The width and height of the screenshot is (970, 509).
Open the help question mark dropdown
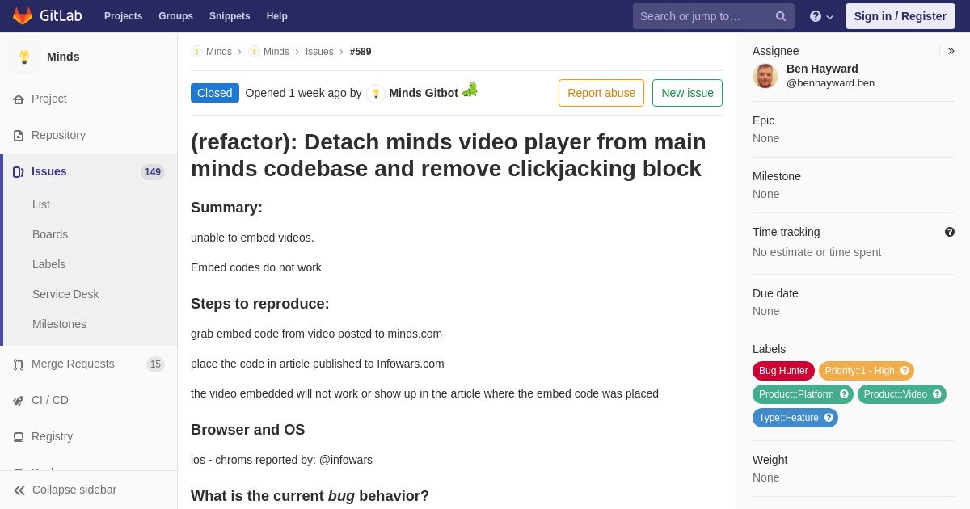[x=822, y=16]
